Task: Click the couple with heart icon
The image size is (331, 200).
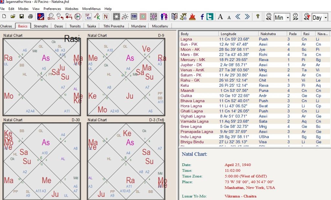Action: 164,17
